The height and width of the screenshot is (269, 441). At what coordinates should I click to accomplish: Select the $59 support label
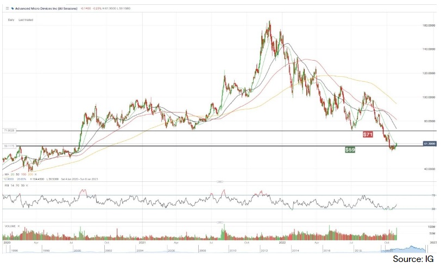coord(350,150)
